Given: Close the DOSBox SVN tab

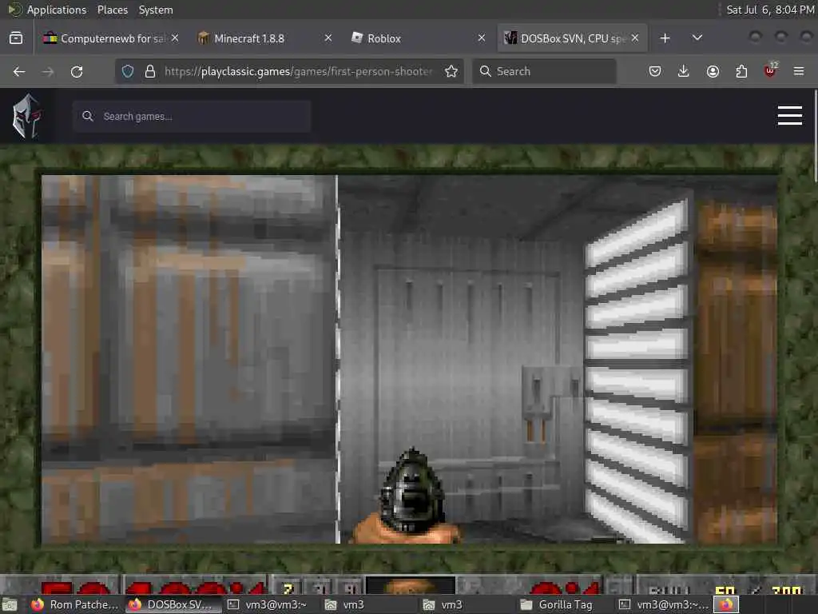Looking at the screenshot, I should pos(635,38).
